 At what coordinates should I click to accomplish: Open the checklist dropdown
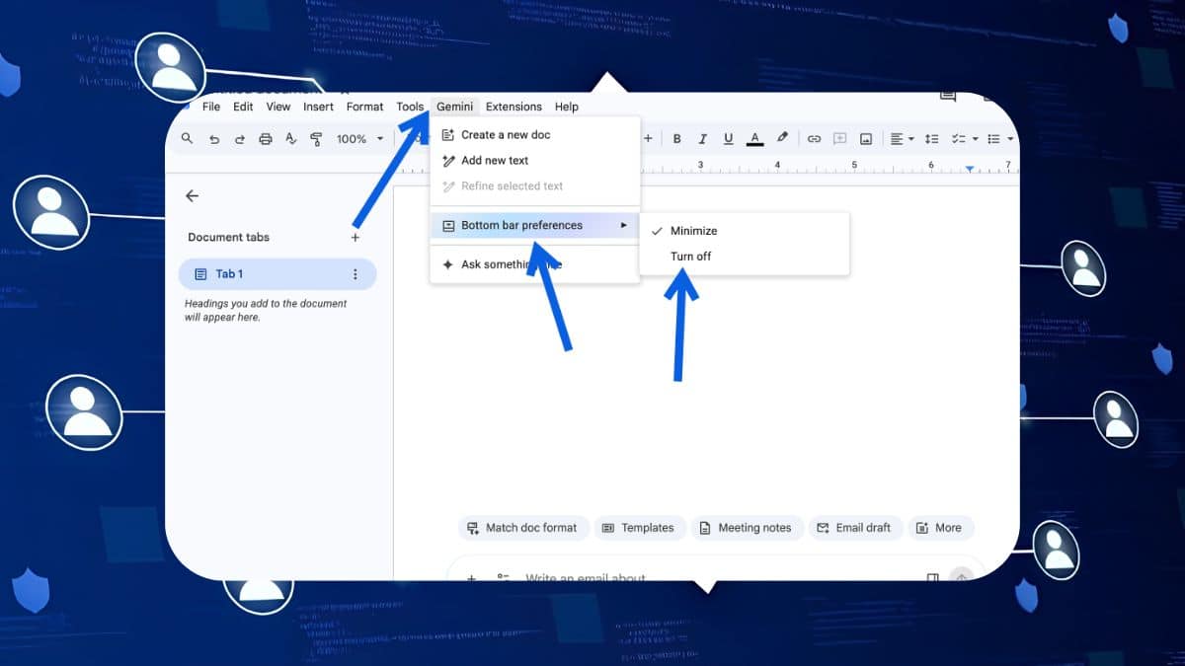964,139
